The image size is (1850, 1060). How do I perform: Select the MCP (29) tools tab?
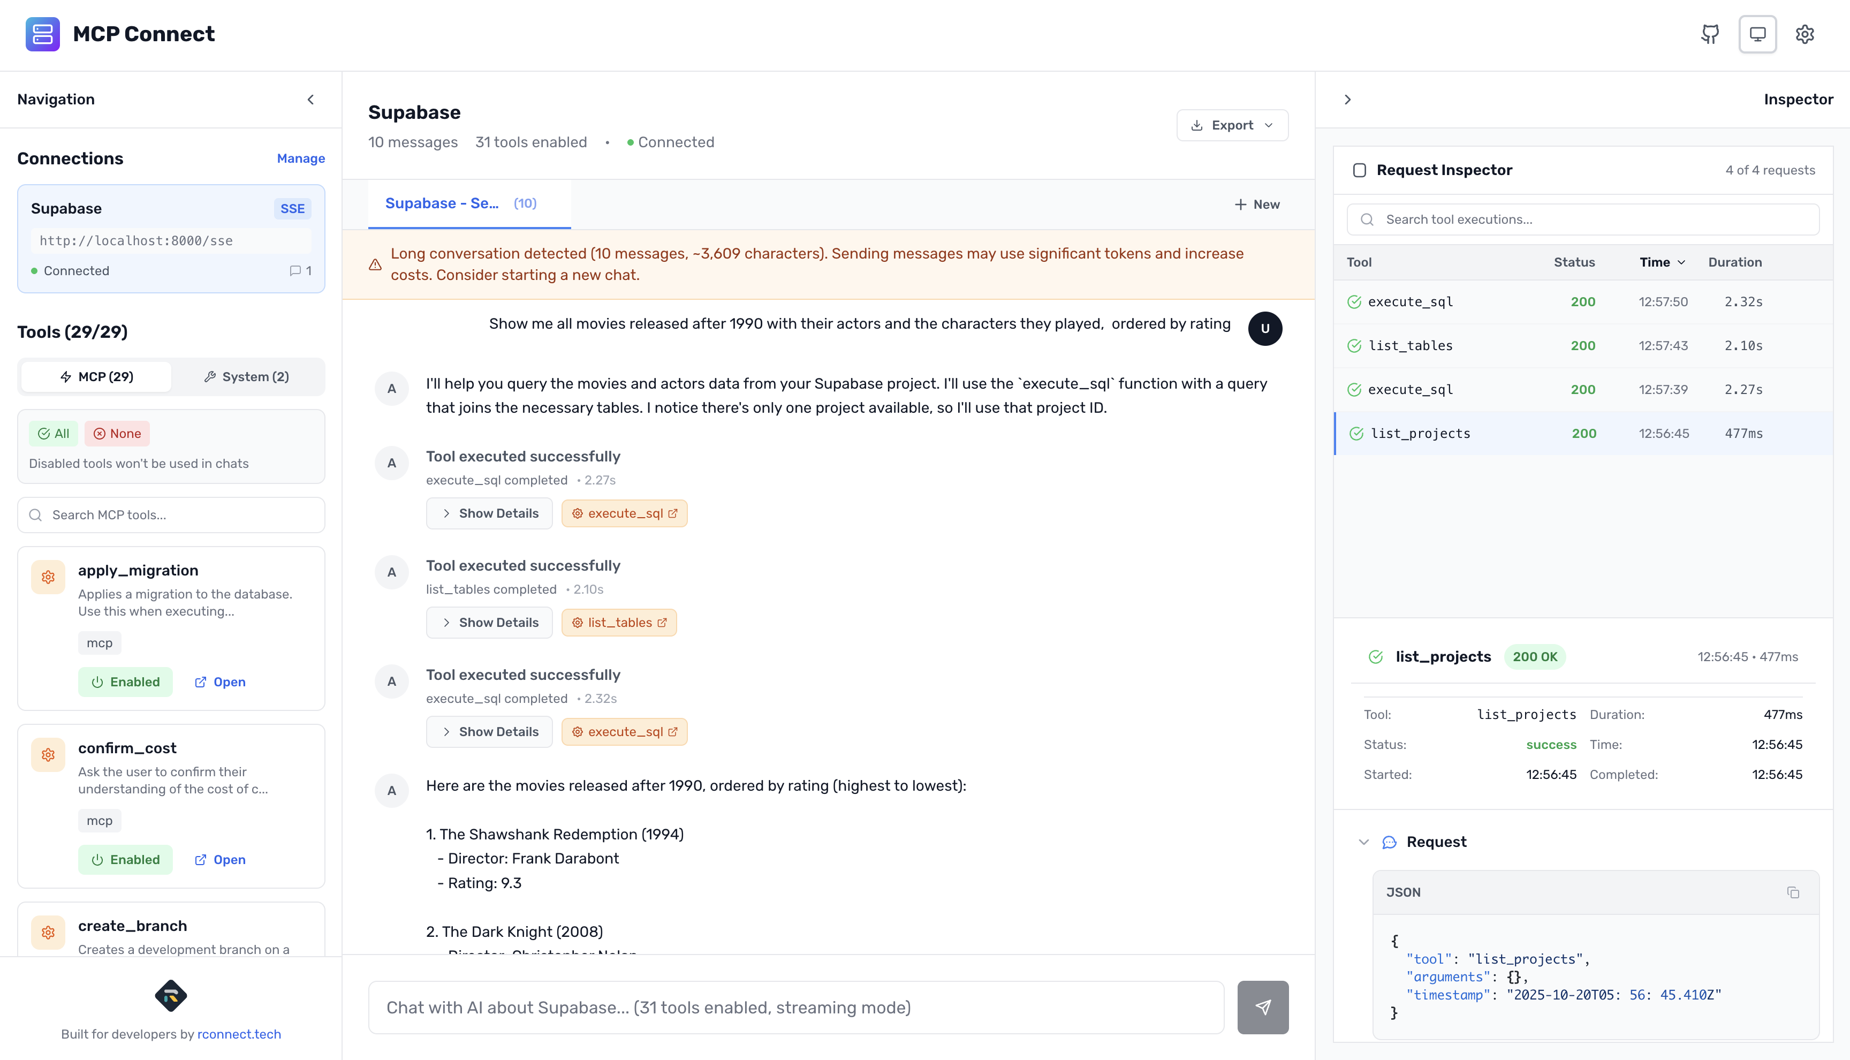pyautogui.click(x=95, y=376)
